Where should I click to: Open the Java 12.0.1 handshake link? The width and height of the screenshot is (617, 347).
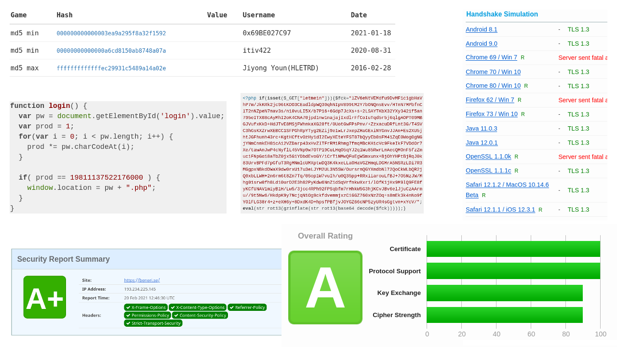pos(482,143)
